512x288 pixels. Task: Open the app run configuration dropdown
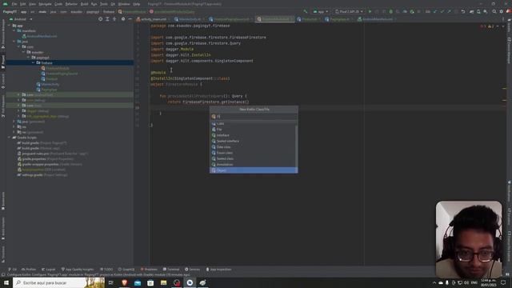coord(321,11)
